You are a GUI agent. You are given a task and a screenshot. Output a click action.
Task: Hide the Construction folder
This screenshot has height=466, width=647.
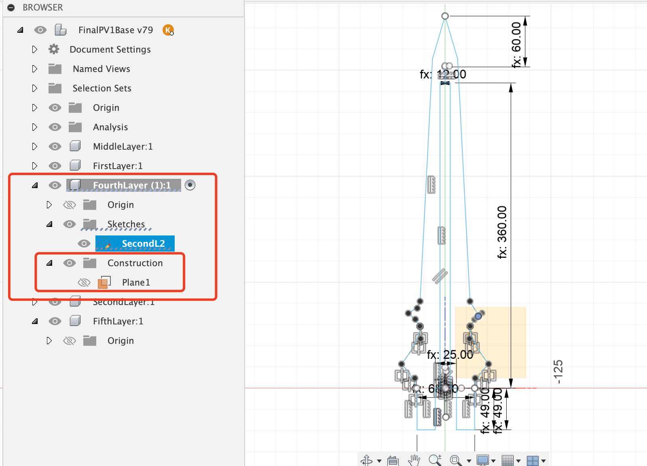click(x=70, y=263)
